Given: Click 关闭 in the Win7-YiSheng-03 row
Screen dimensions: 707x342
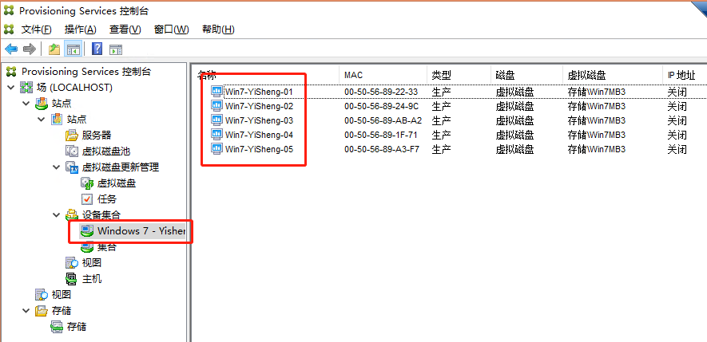Looking at the screenshot, I should pos(677,120).
